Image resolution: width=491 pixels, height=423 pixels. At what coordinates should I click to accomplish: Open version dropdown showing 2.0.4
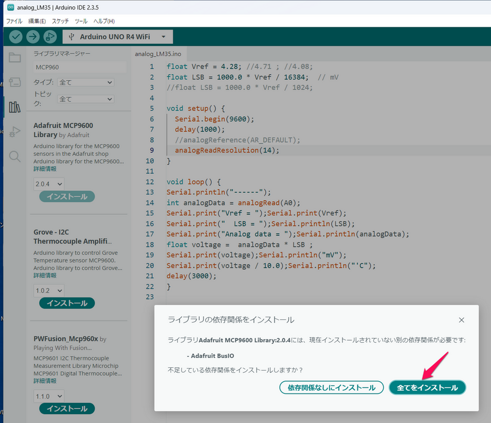(x=49, y=184)
